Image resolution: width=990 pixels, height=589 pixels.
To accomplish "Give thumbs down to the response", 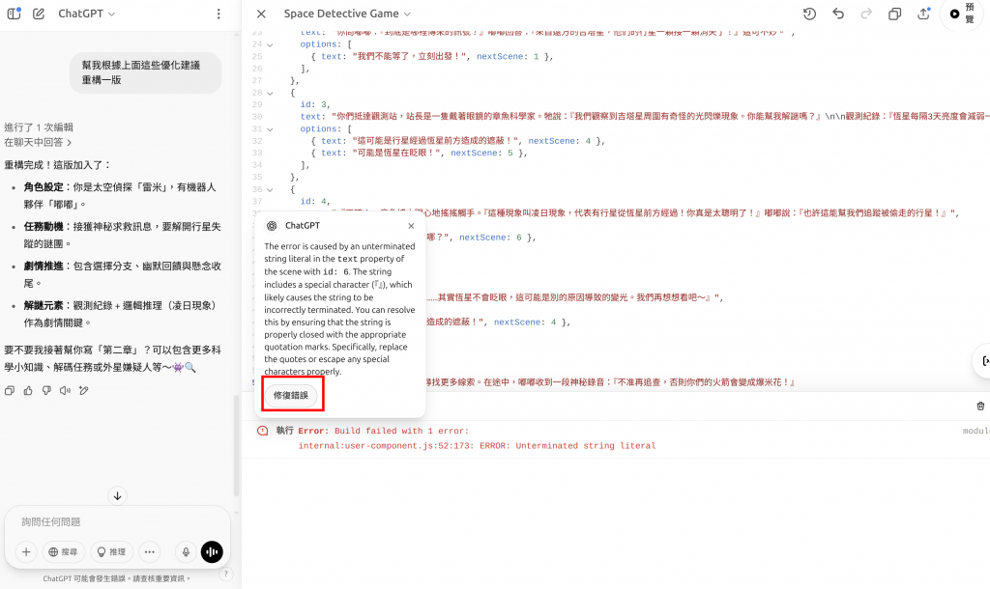I will (x=46, y=391).
